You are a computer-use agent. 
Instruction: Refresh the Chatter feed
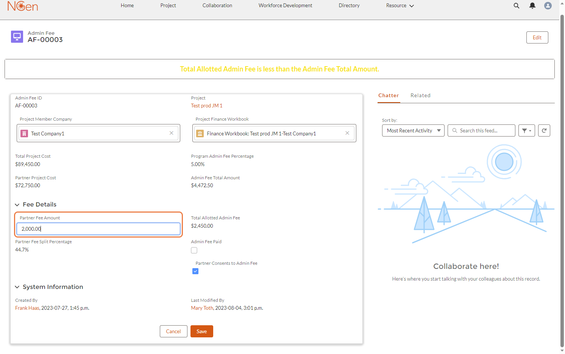544,130
